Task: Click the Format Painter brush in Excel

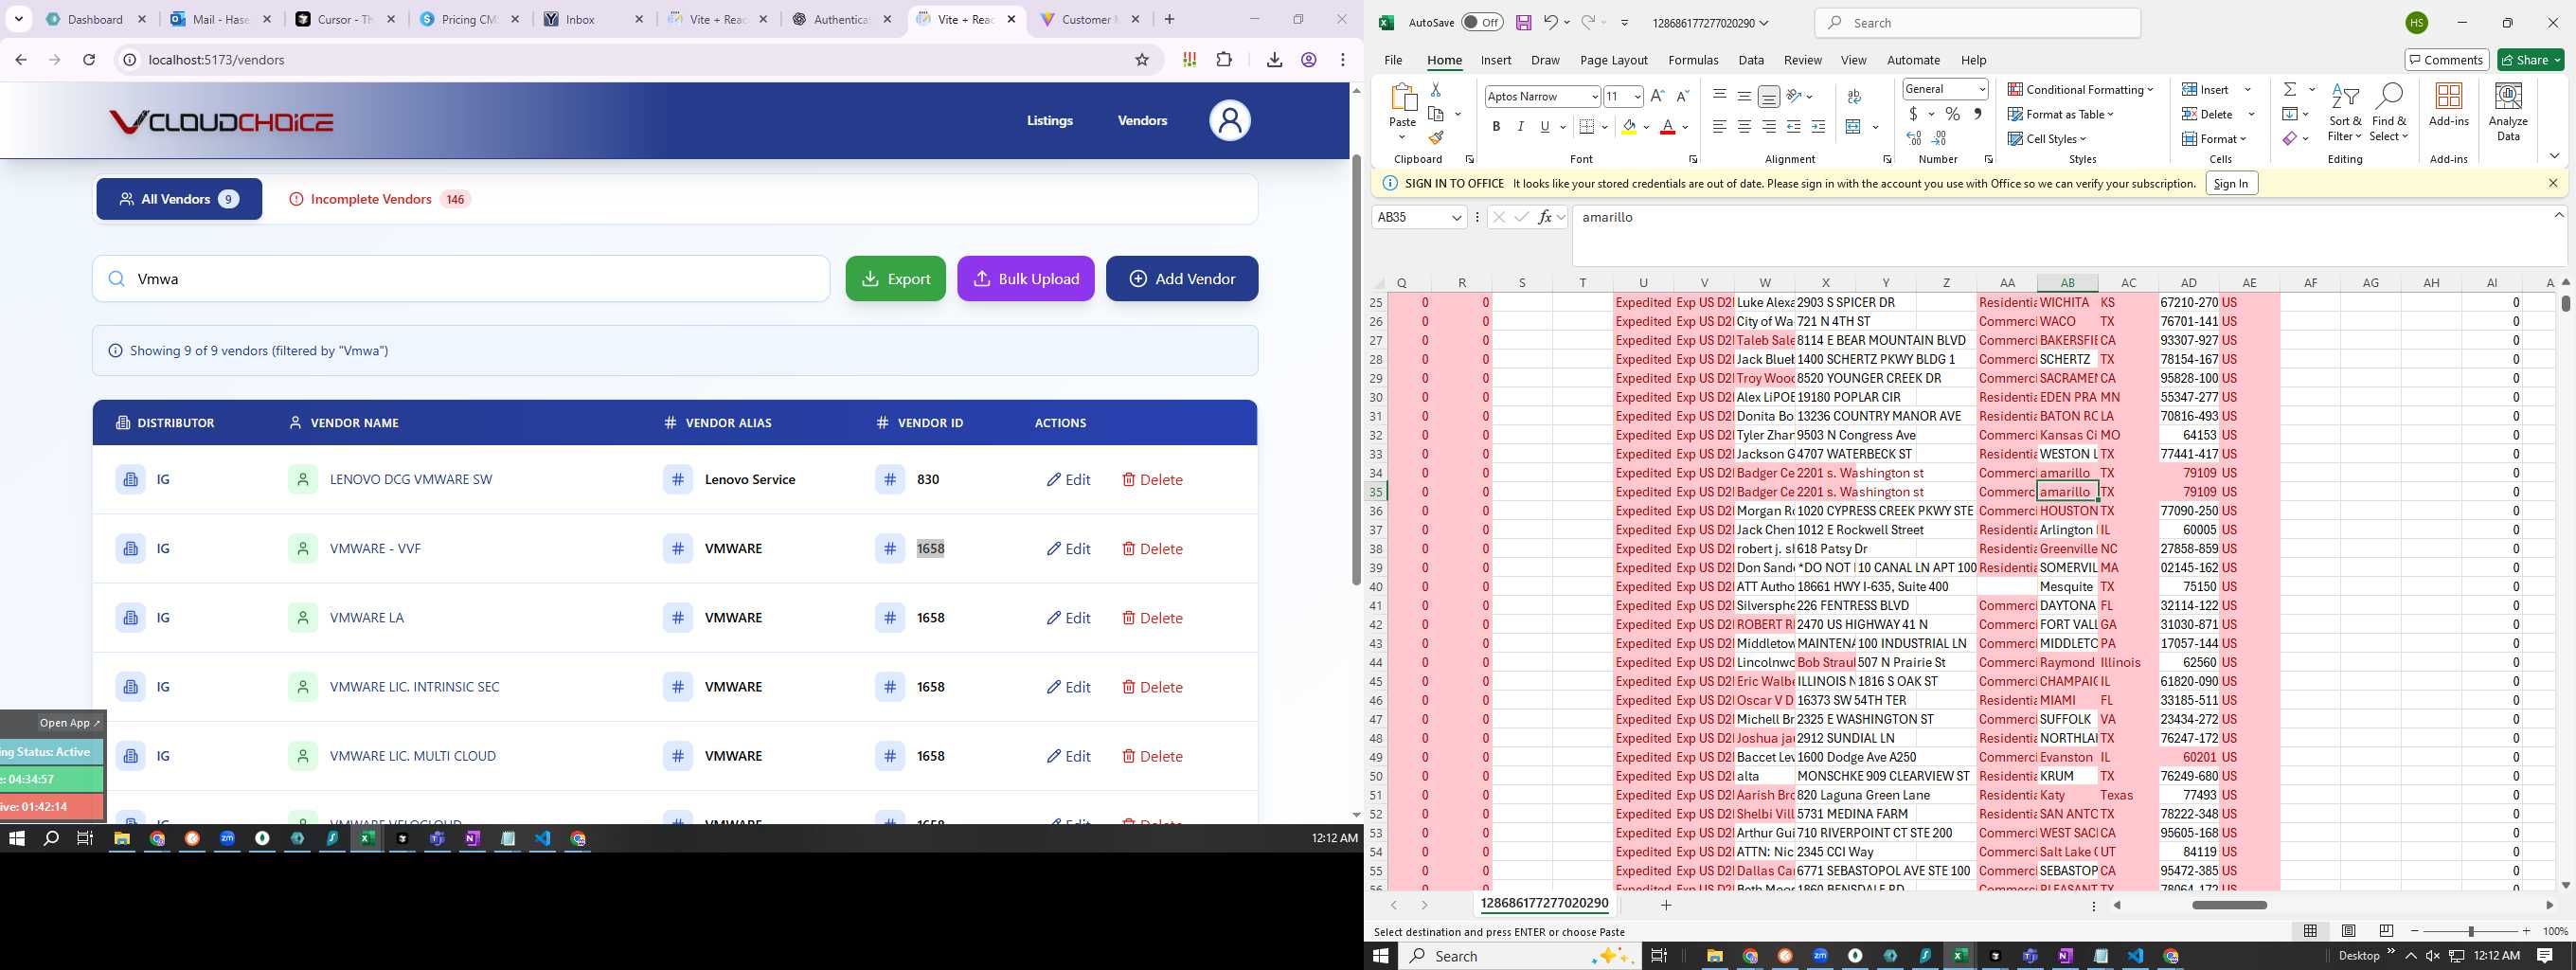Action: pos(1436,138)
